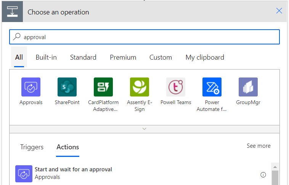Screen dimensions: 289x185
Task: Select the Actions tab
Action: [67, 147]
